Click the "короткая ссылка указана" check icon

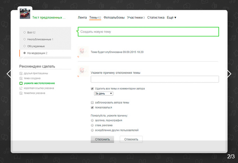21,88
